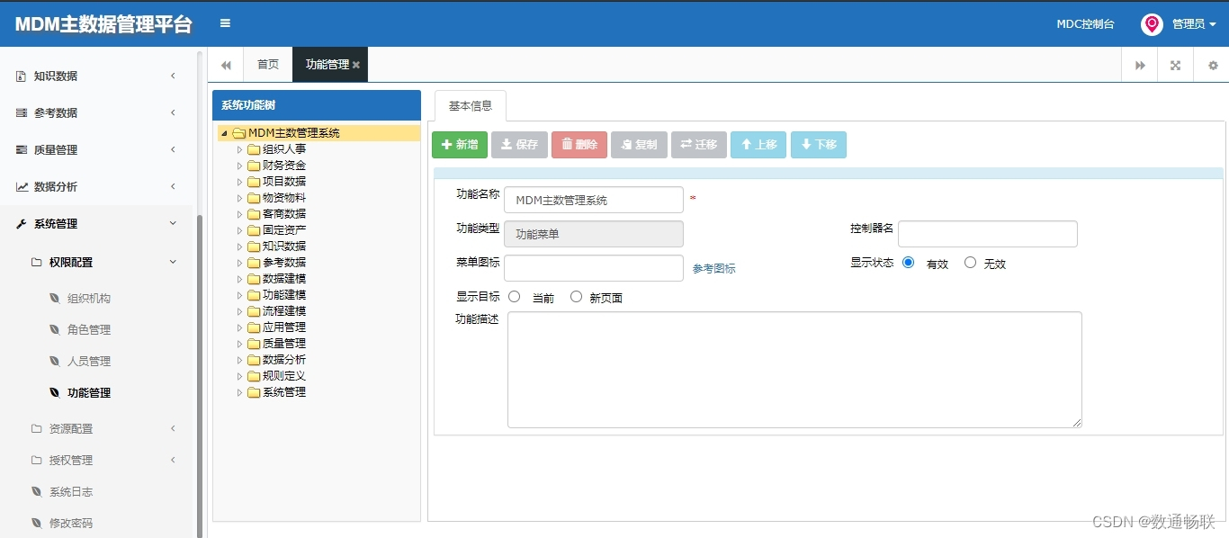Click the folder icon of 规则定义 node
Image resolution: width=1229 pixels, height=538 pixels.
pyautogui.click(x=254, y=376)
